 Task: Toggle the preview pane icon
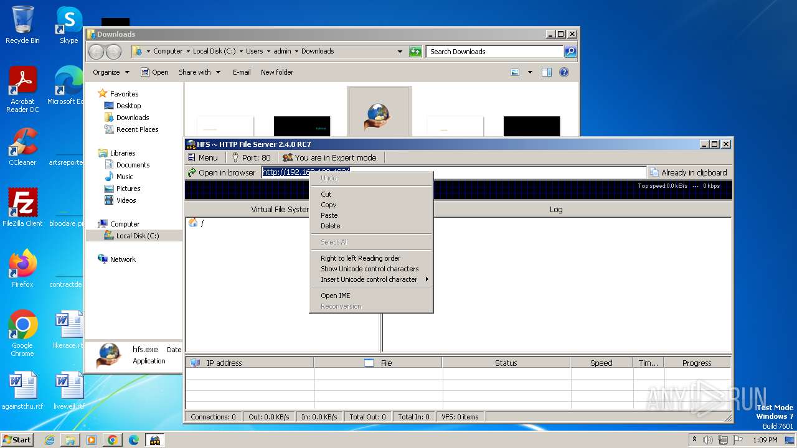(546, 72)
